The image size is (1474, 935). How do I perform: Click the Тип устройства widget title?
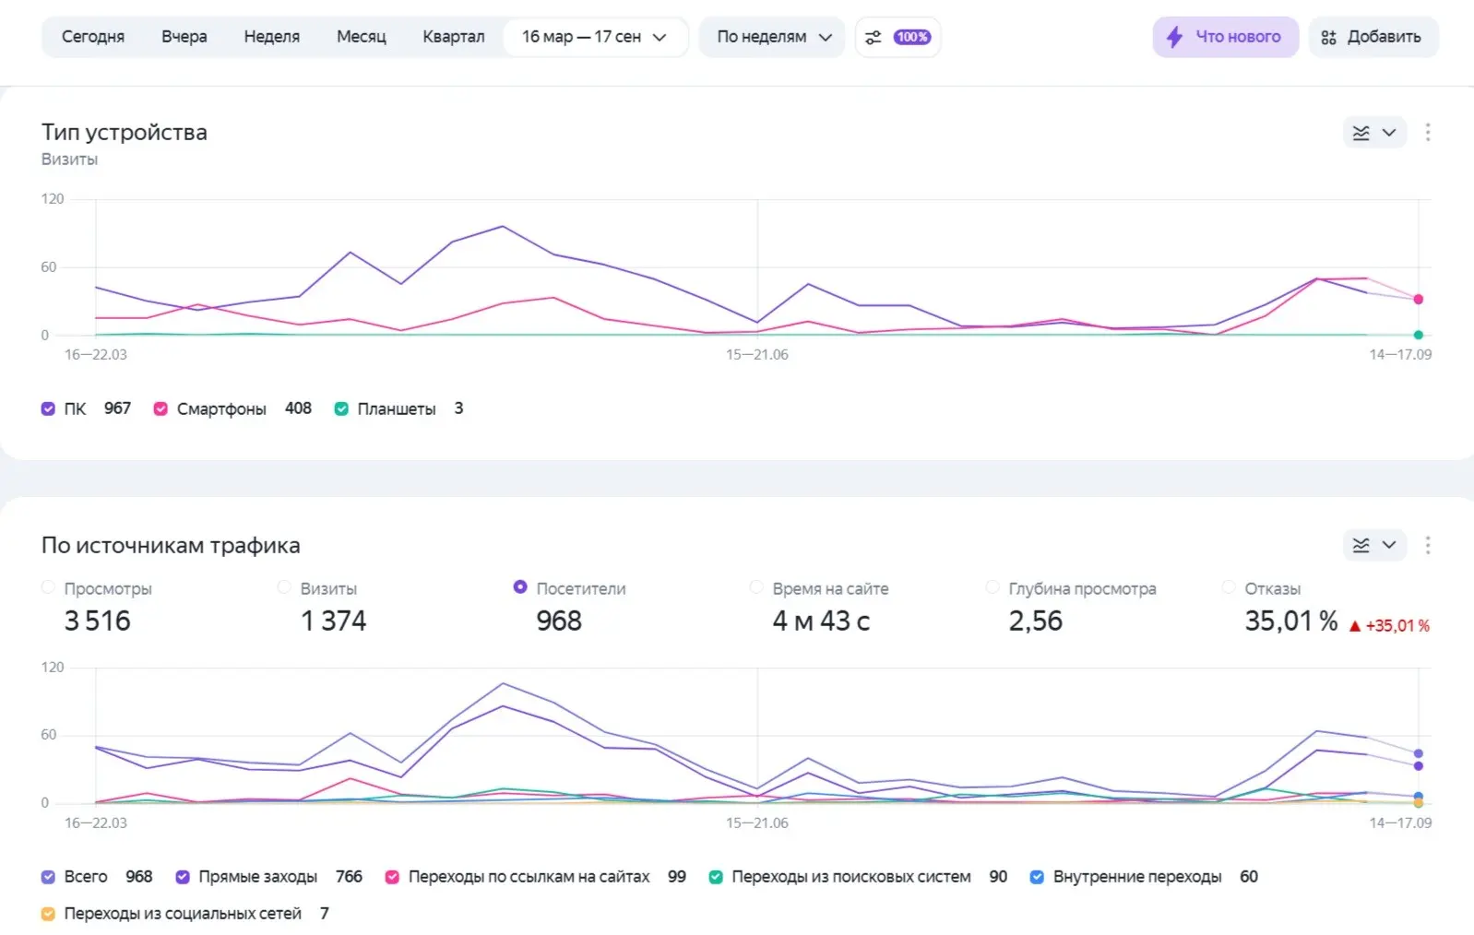click(x=125, y=133)
